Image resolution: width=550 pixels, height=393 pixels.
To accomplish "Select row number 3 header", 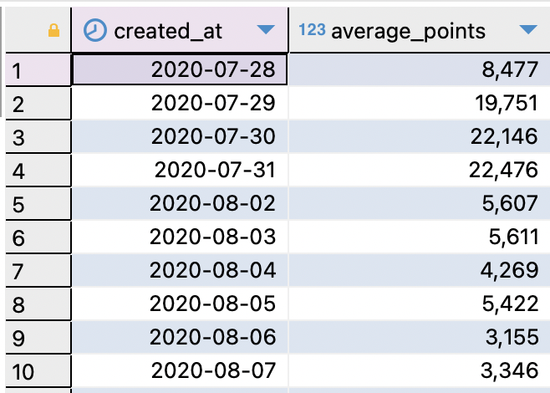I will 38,136.
